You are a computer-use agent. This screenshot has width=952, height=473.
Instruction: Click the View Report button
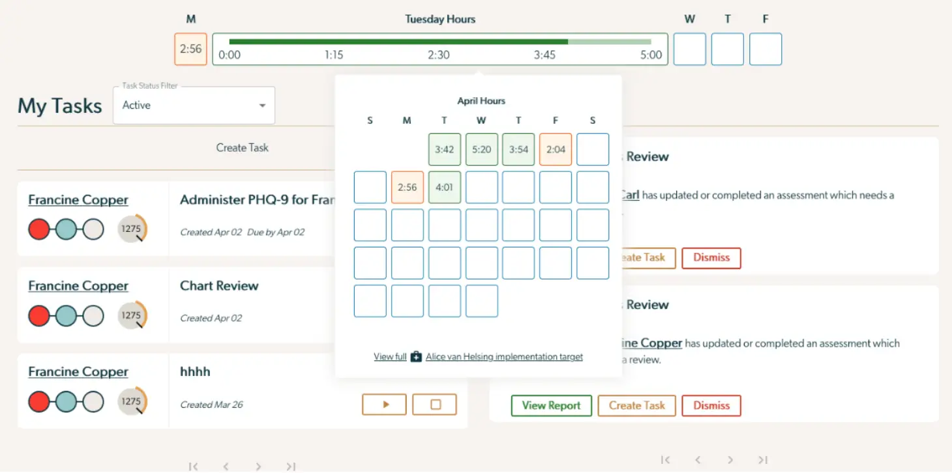pyautogui.click(x=551, y=405)
